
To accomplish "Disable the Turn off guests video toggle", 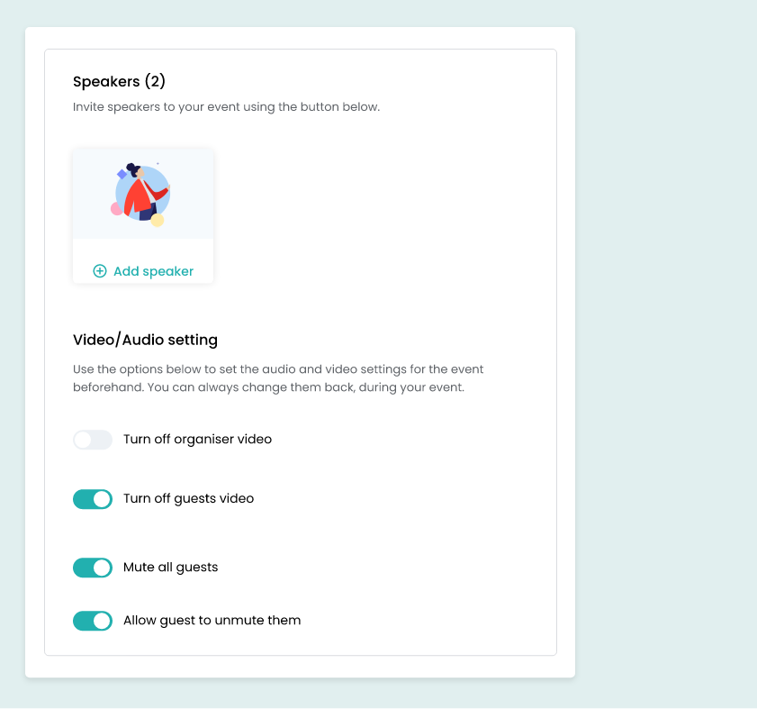I will pyautogui.click(x=93, y=499).
